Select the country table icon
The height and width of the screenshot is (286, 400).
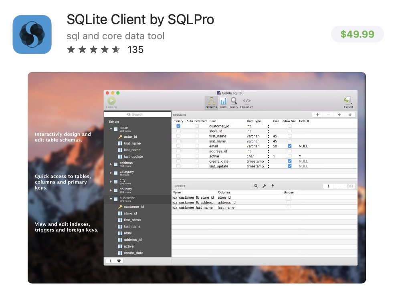(x=115, y=190)
